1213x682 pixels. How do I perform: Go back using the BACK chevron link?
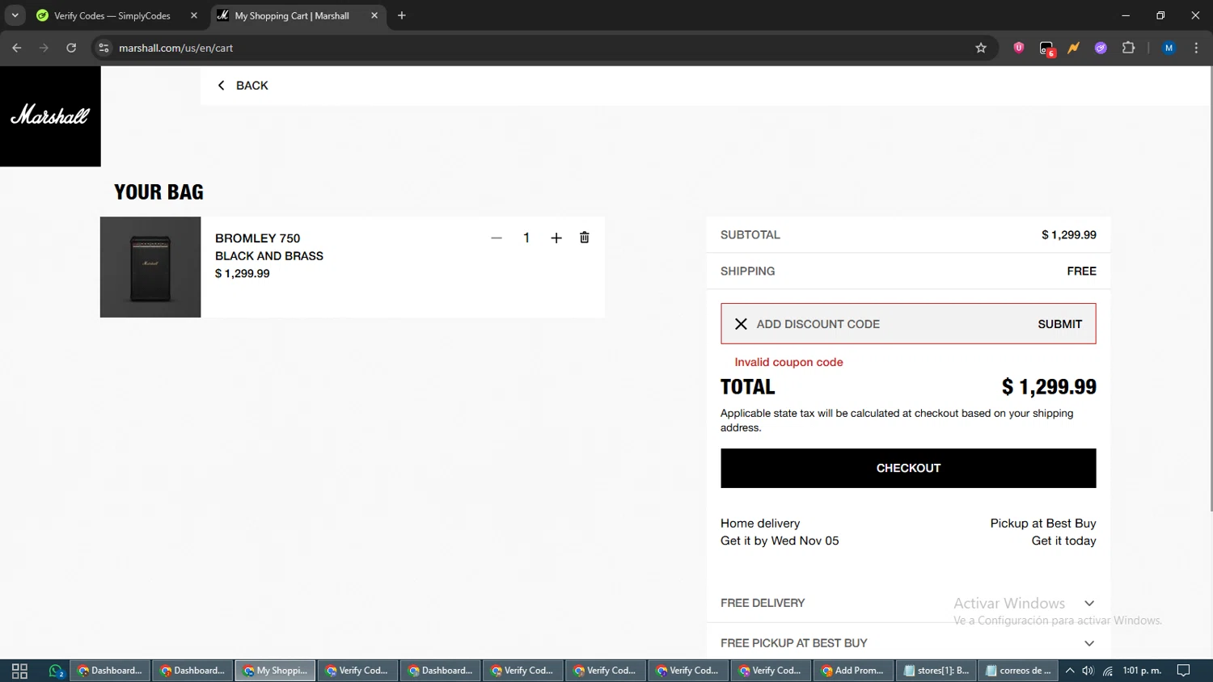tap(243, 86)
